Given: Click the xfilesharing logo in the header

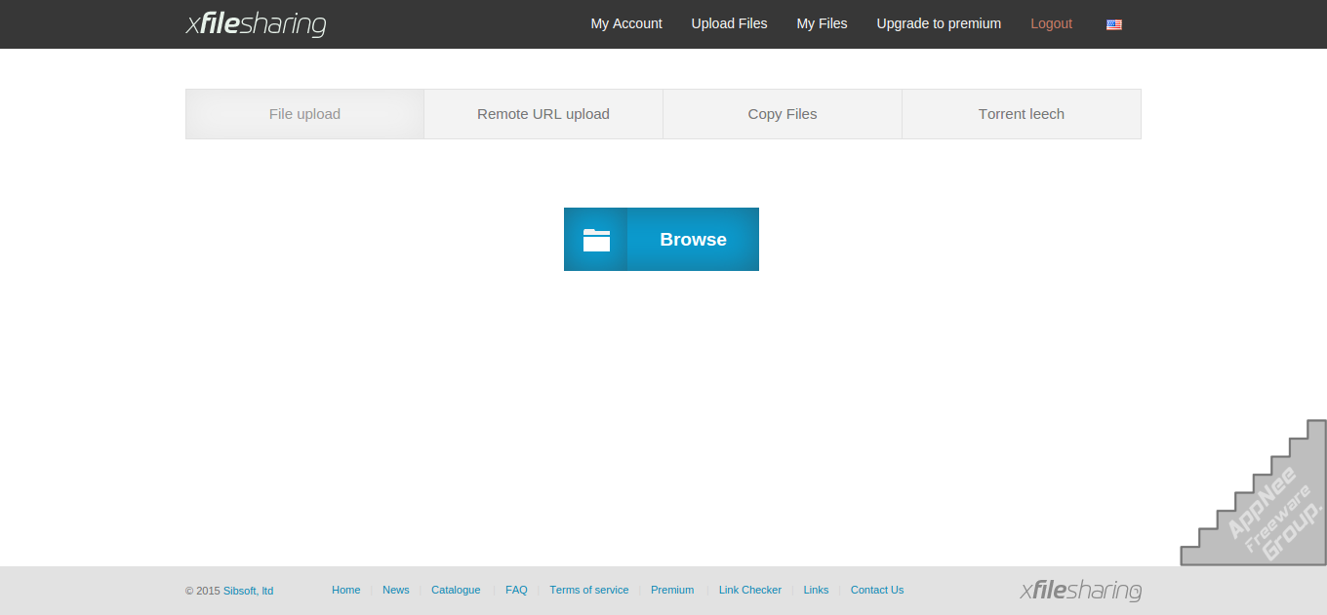Looking at the screenshot, I should [x=256, y=23].
